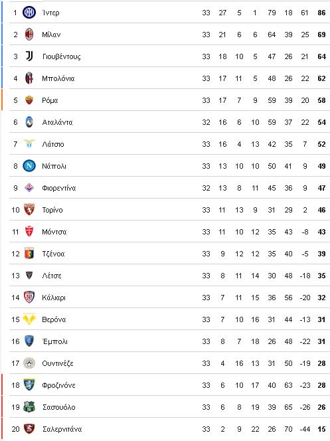This screenshot has height=441, width=330.
Task: Click the AC Milan crest icon
Action: pyautogui.click(x=29, y=35)
